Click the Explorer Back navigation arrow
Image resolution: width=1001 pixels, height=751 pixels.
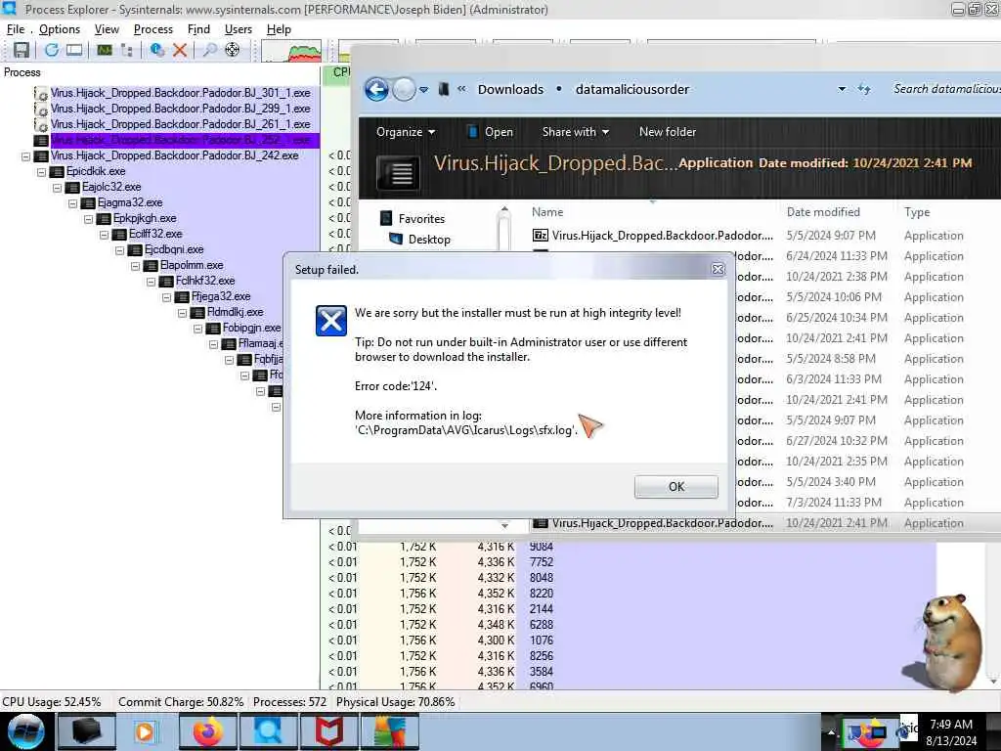[x=376, y=89]
